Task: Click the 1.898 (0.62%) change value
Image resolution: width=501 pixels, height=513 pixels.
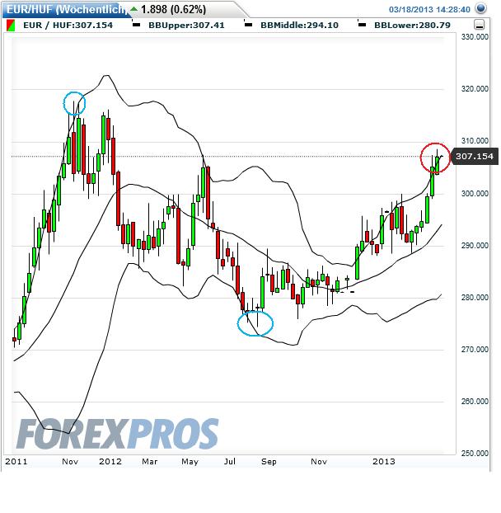Action: [174, 9]
